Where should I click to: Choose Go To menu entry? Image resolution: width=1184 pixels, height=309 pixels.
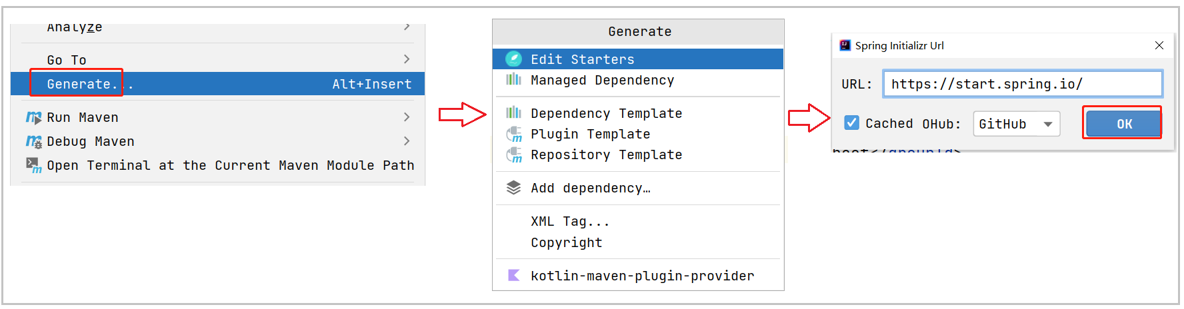(x=217, y=60)
